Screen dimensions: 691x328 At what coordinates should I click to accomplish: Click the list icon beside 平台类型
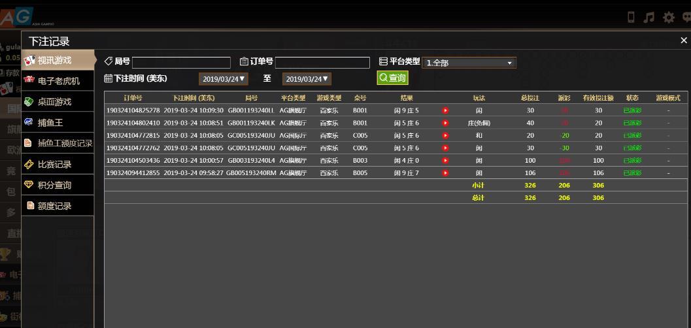[x=383, y=61]
